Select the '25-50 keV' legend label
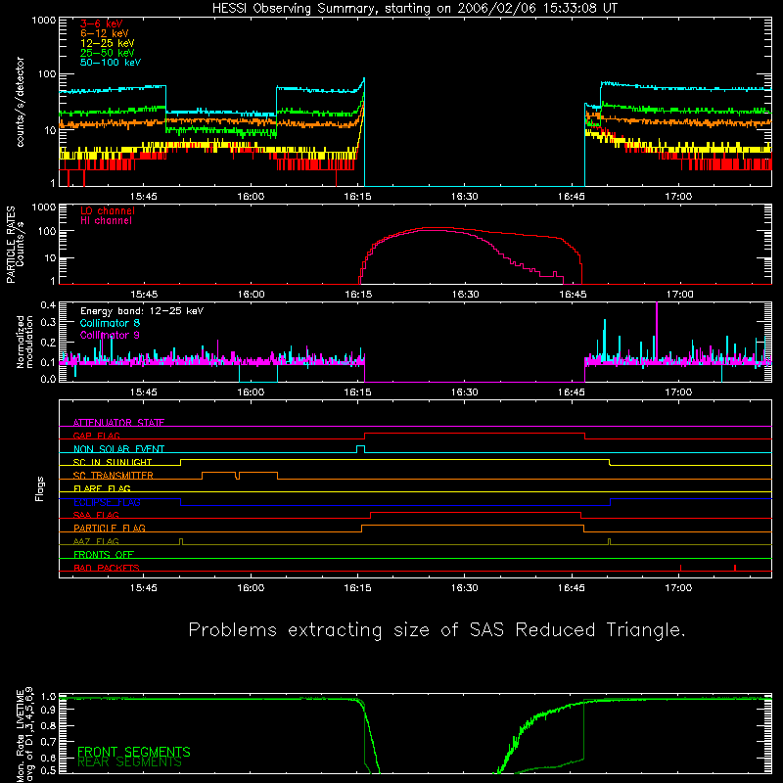The width and height of the screenshot is (783, 783). pyautogui.click(x=108, y=53)
